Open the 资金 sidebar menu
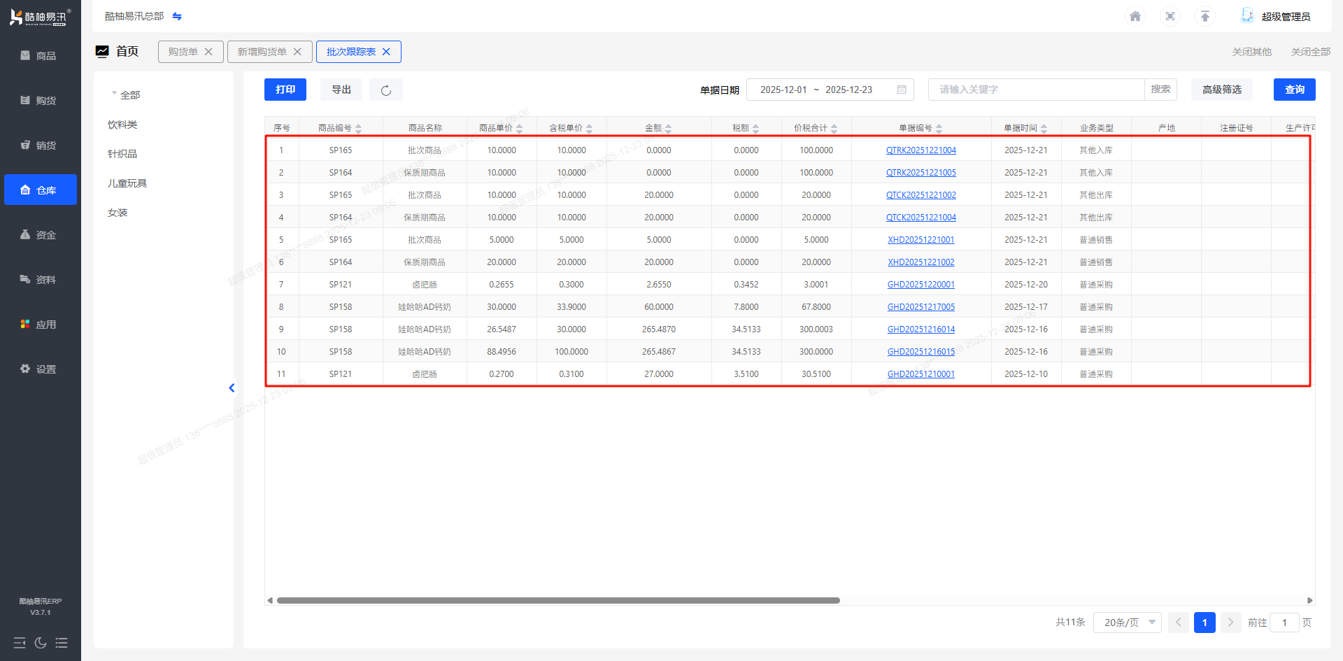This screenshot has width=1343, height=661. [41, 235]
